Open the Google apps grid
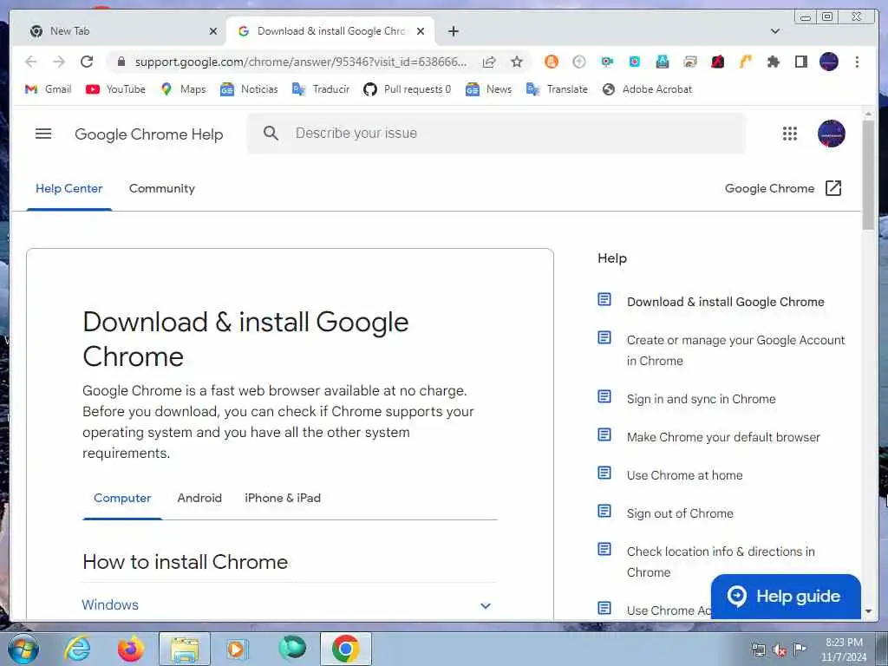The image size is (888, 666). tap(789, 134)
